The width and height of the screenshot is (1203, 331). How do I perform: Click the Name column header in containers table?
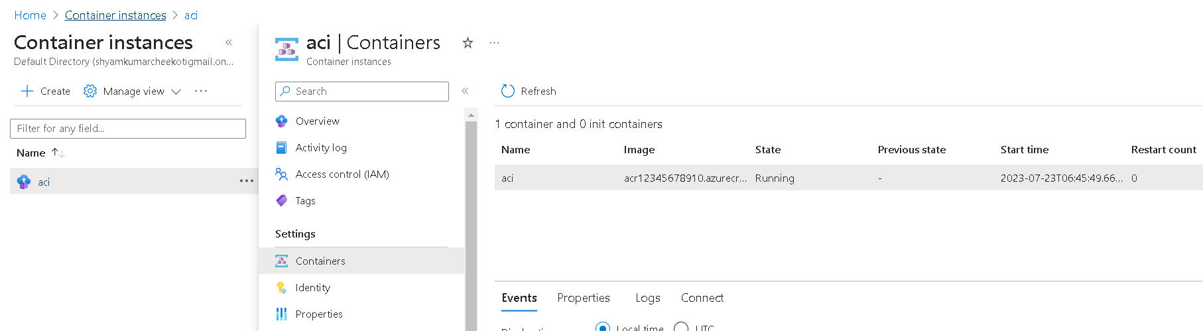point(516,150)
